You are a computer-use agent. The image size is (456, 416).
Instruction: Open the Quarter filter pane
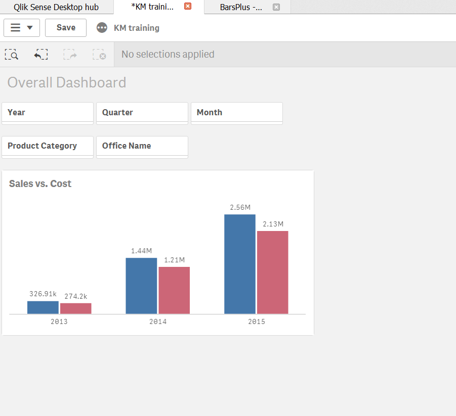pyautogui.click(x=142, y=112)
